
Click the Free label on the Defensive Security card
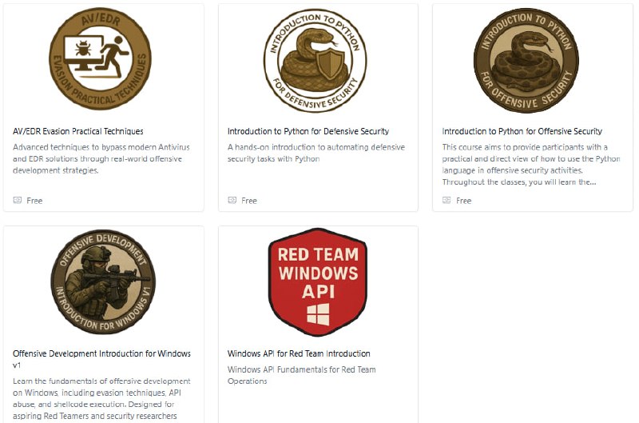(x=249, y=201)
